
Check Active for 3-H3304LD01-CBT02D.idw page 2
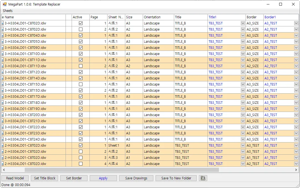[x=81, y=29]
